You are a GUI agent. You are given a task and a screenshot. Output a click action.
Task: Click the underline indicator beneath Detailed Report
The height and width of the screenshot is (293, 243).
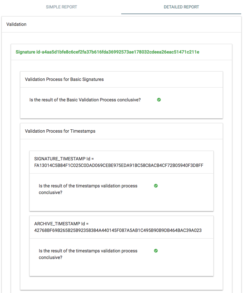[181, 14]
